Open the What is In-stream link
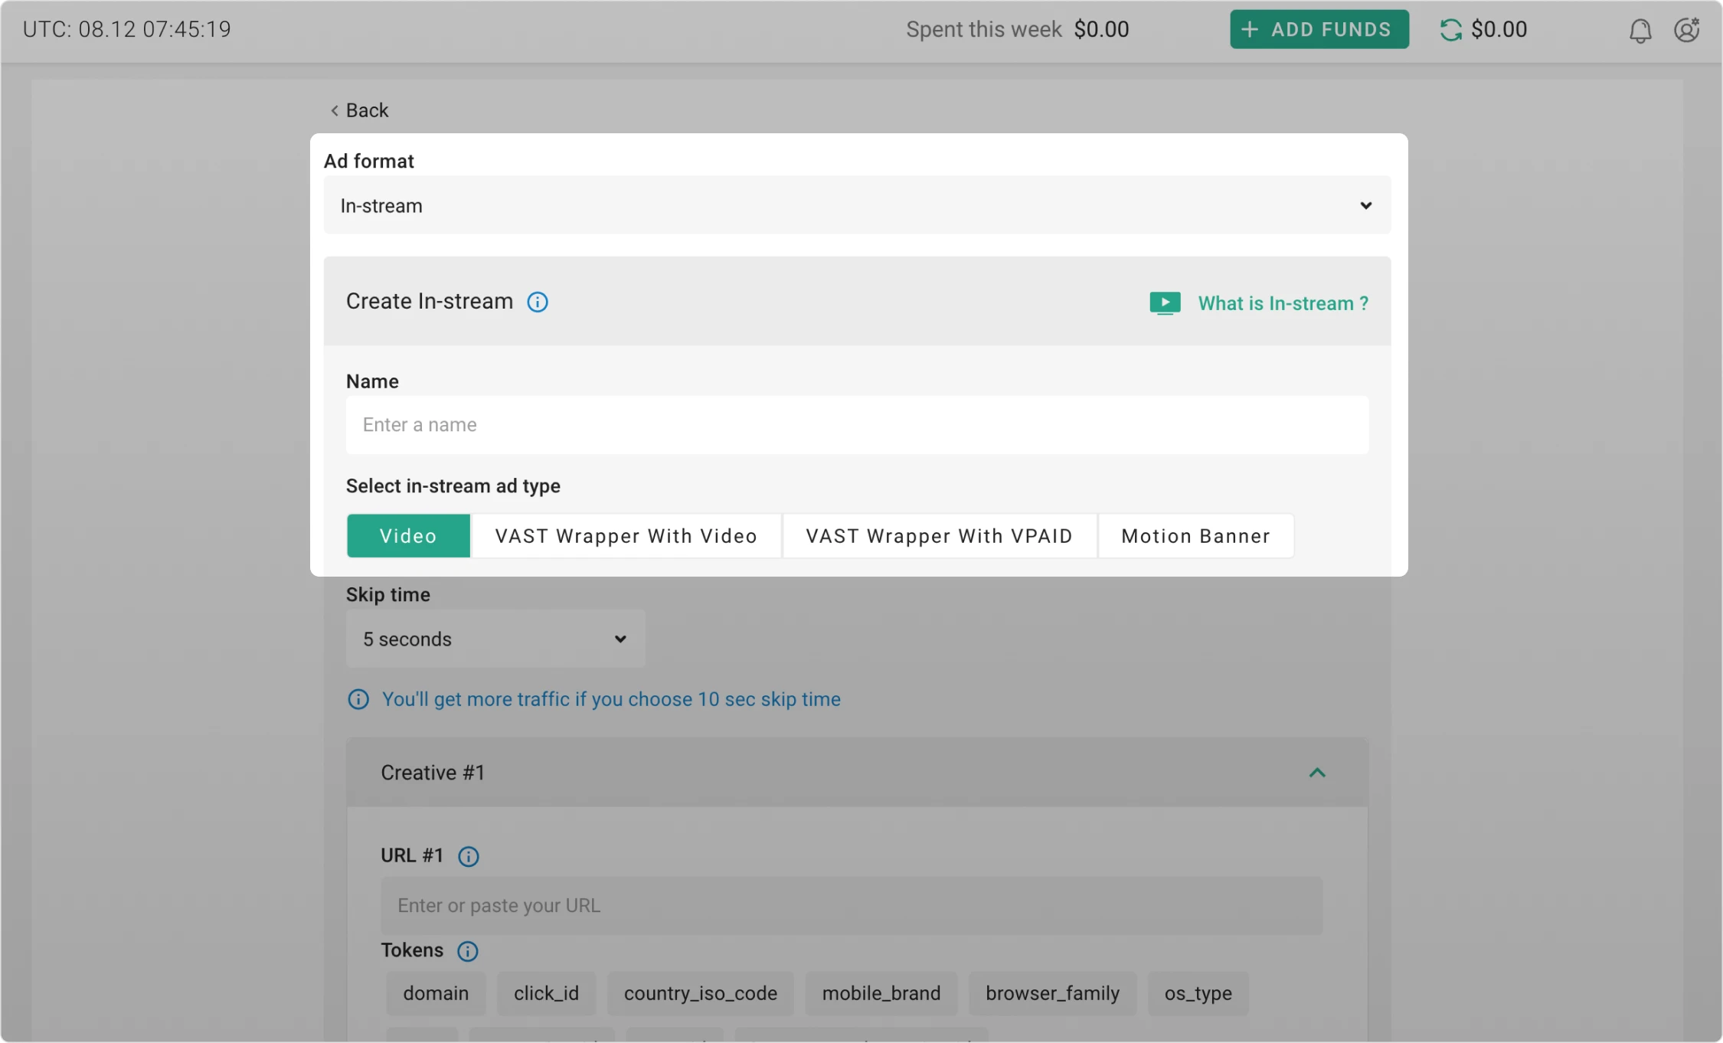 point(1283,303)
